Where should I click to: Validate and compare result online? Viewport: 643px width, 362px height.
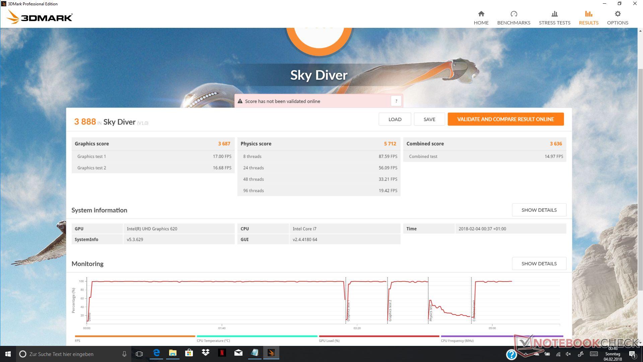(506, 119)
